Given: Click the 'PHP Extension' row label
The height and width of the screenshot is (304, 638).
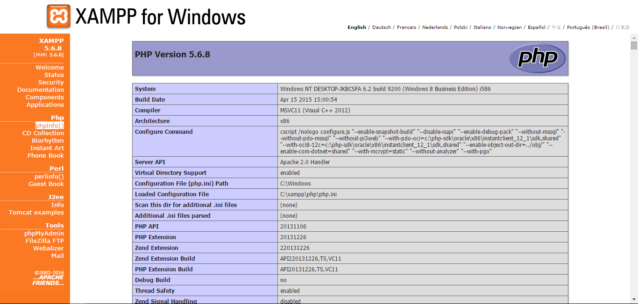Looking at the screenshot, I should tap(156, 237).
